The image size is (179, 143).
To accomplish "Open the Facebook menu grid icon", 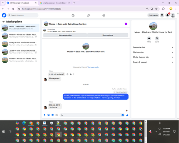I will 162,15.
